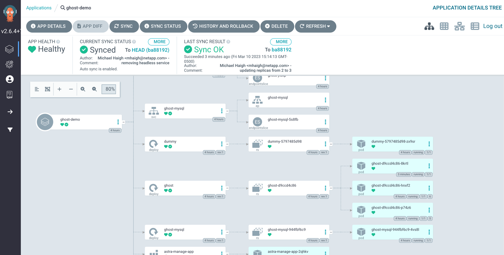Click the SYNC button
This screenshot has height=255, width=504.
(x=124, y=26)
